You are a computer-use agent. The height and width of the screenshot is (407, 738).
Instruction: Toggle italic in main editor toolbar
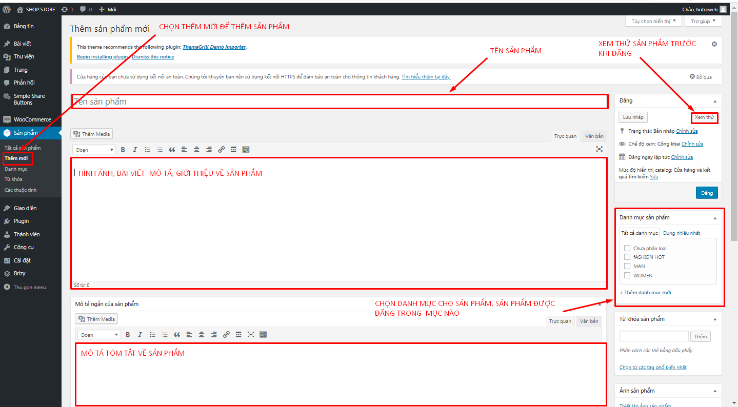click(x=135, y=150)
